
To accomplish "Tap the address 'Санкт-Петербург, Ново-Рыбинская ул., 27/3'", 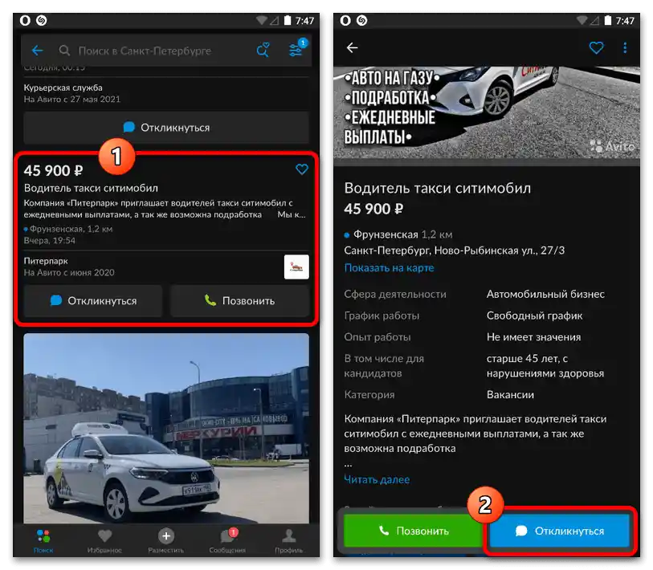I will pos(454,250).
